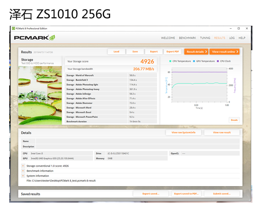Click View raw result
The width and height of the screenshot is (263, 209).
point(222,133)
